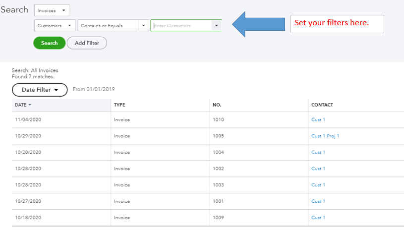Click the green Search button
Screen dimensions: 404x234
[x=49, y=43]
